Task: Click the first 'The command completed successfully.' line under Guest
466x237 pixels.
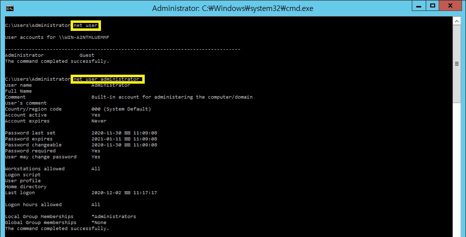Action: point(57,61)
